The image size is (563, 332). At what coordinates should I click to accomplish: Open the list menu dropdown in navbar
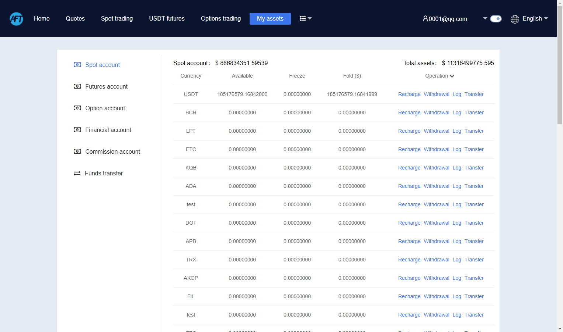306,18
